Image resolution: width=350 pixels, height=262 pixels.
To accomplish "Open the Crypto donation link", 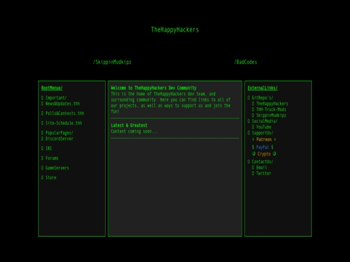I will pyautogui.click(x=264, y=154).
